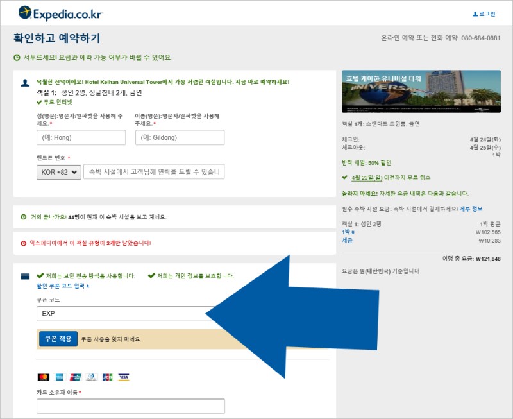The image size is (513, 419).
Task: Click the ₩102,565 nightly rate
Action: [x=488, y=232]
